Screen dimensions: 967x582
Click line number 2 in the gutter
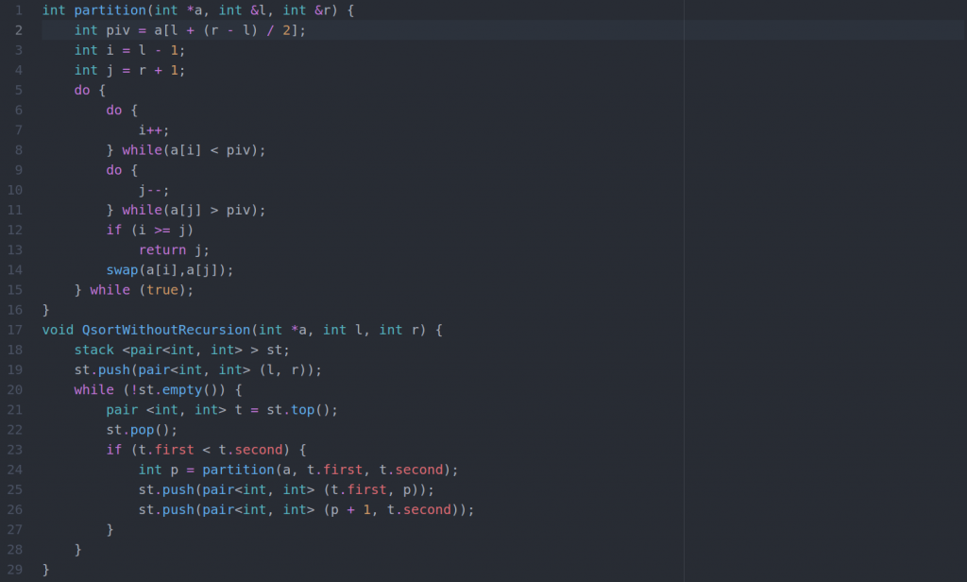click(x=17, y=30)
